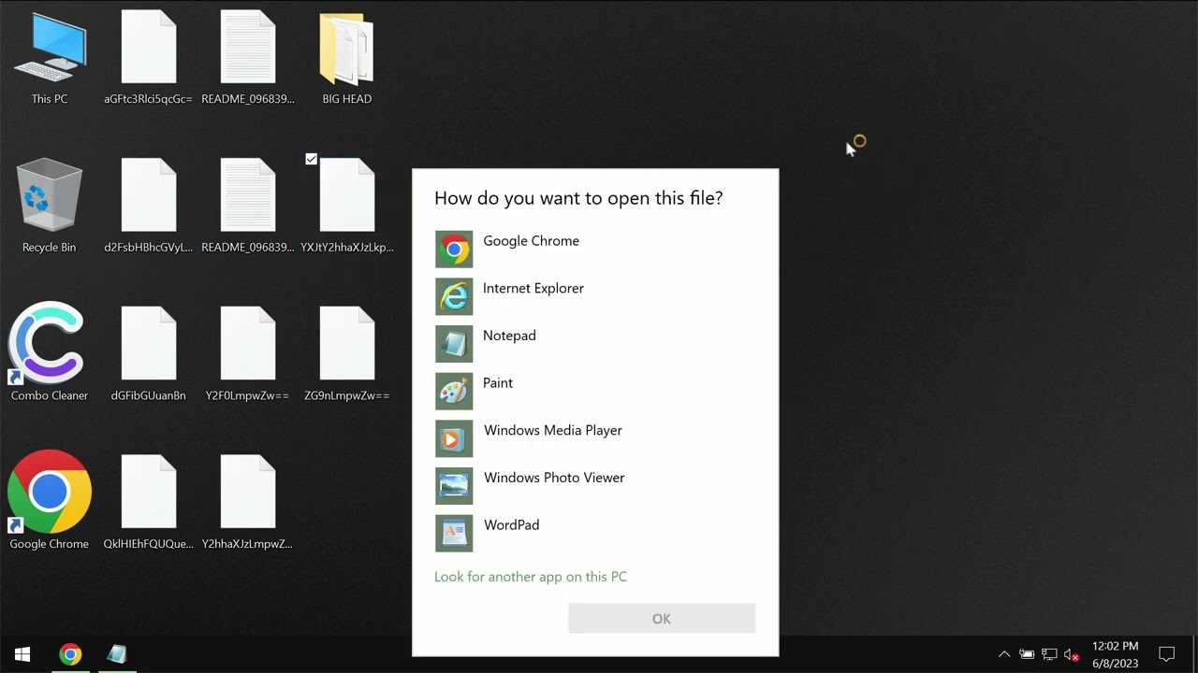Viewport: 1198px width, 673px height.
Task: Pick the Notepad icon in app list
Action: click(x=454, y=344)
